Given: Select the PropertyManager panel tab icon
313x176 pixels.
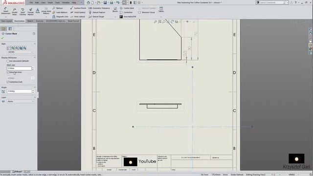Looking at the screenshot, I should pos(10,29).
